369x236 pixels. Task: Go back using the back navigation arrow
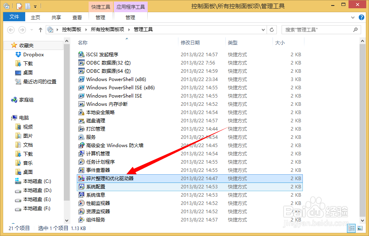(x=11, y=29)
